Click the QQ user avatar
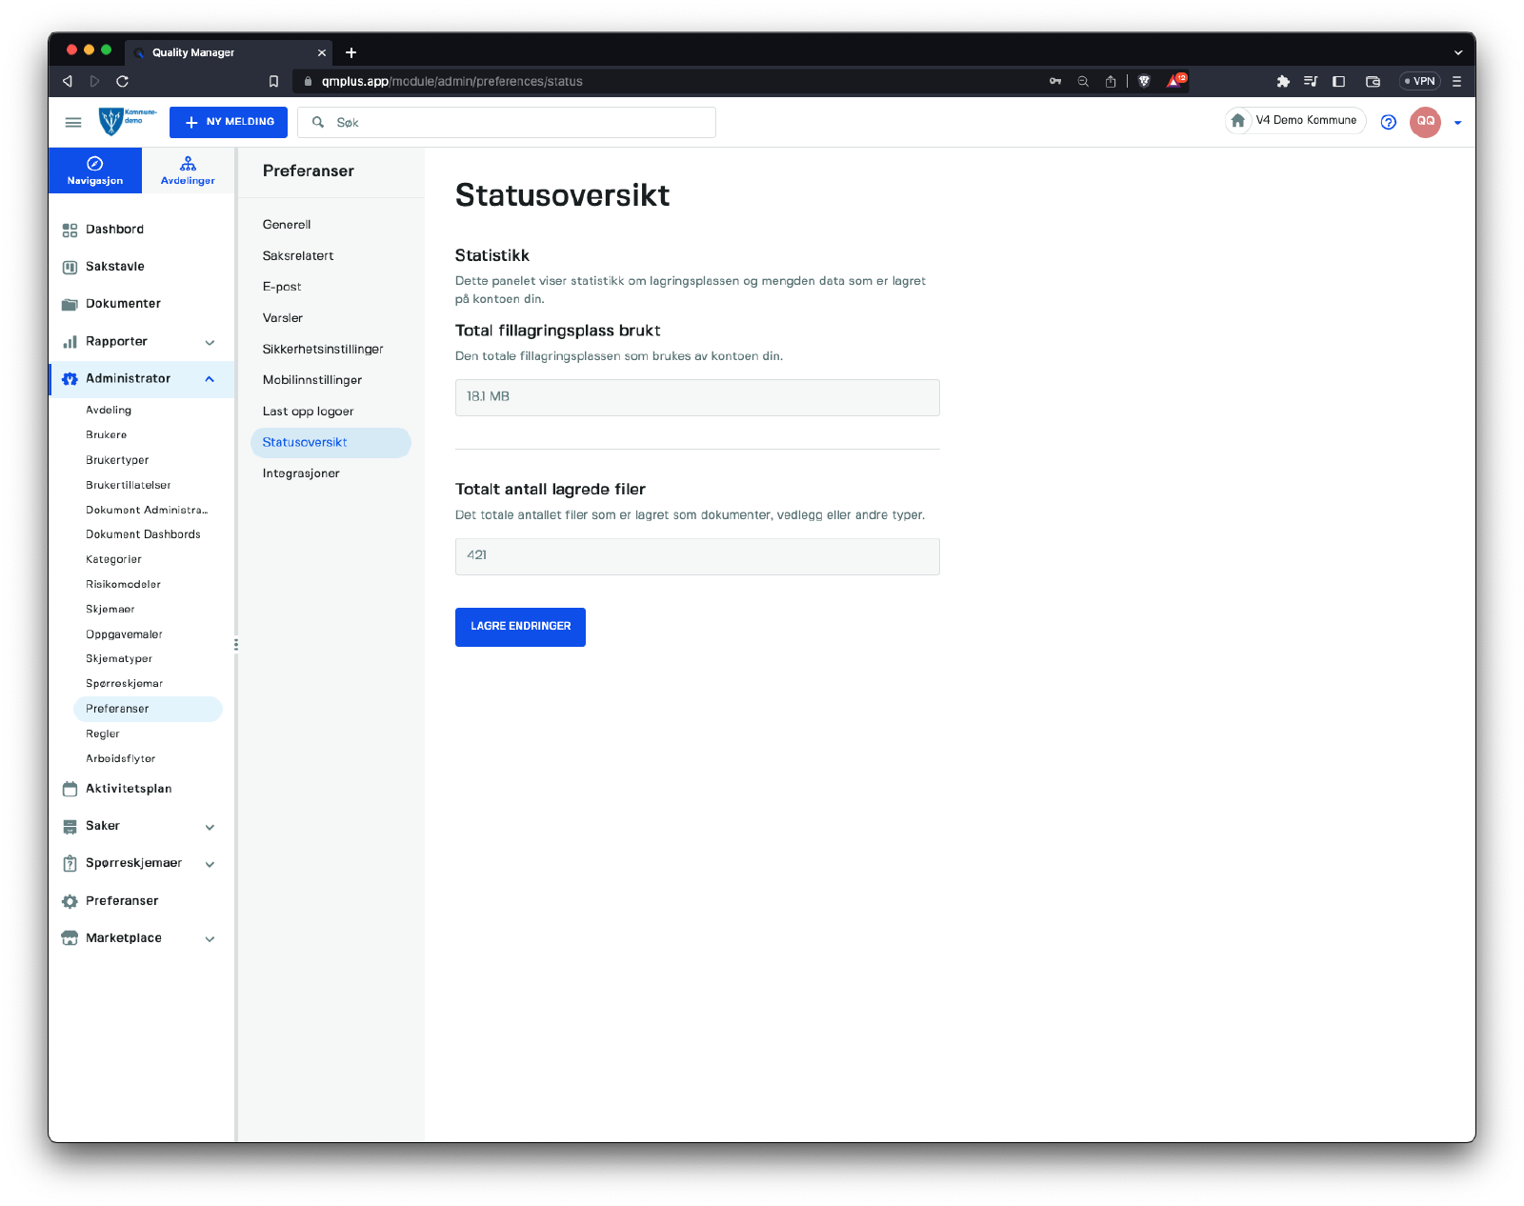 (1425, 122)
